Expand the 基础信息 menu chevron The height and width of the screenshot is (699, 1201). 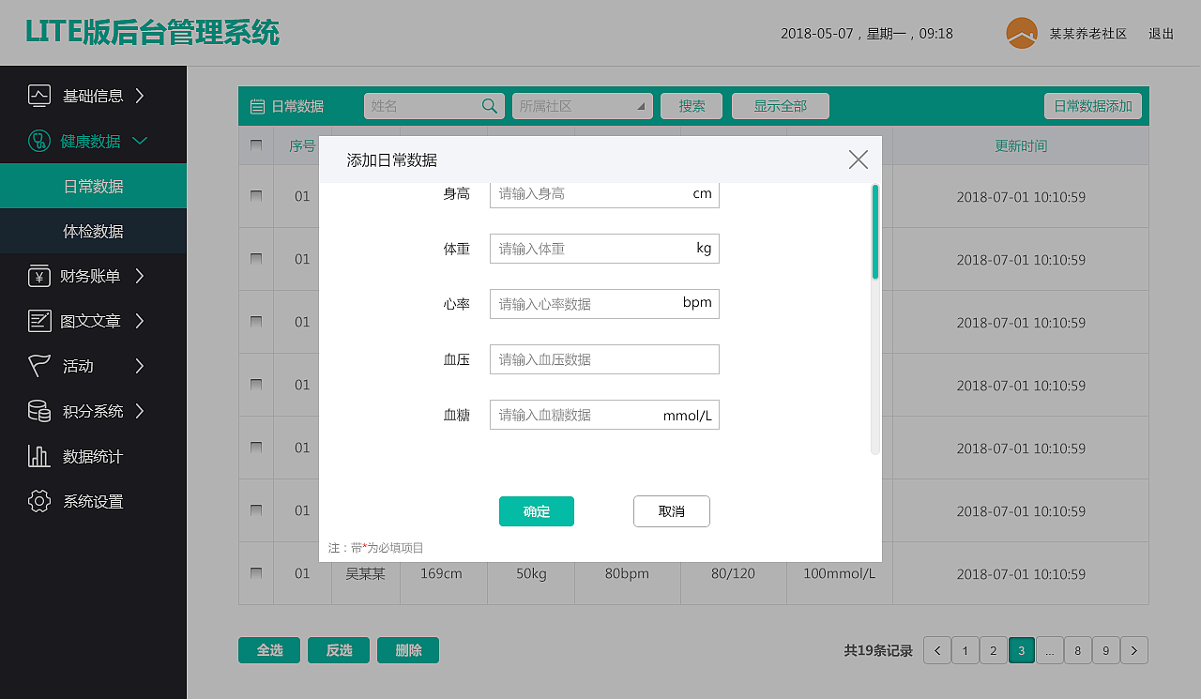141,96
